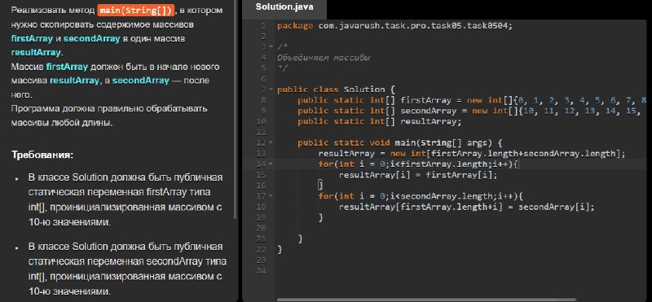Click the 'Требования:' heading

(x=42, y=155)
